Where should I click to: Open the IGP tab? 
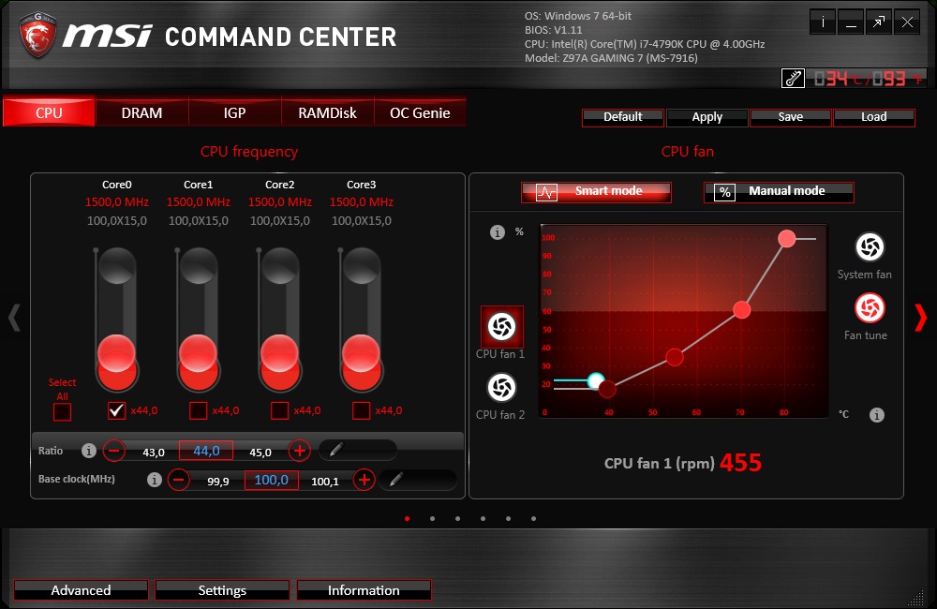(x=234, y=112)
